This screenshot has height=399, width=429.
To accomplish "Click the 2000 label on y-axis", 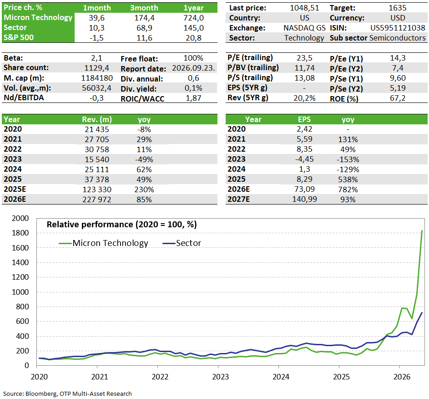I will pos(20,218).
